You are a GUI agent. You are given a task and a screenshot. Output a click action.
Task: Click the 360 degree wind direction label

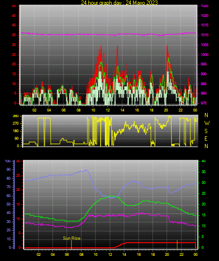16,116
